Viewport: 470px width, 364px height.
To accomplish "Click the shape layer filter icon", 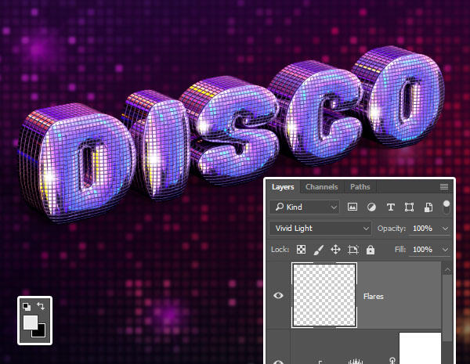I will 409,207.
